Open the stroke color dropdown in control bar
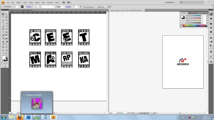 point(24,7)
